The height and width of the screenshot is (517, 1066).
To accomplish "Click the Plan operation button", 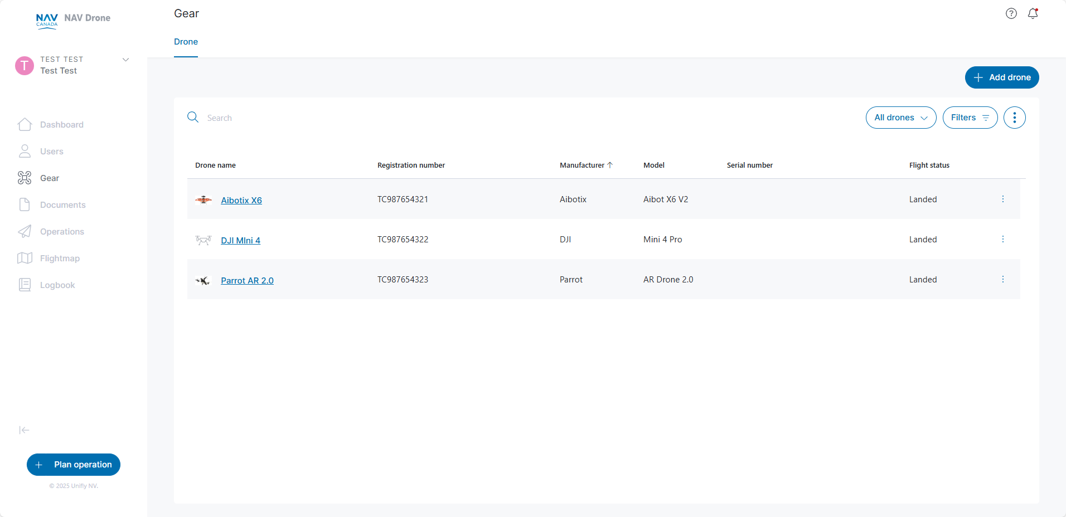I will pos(74,465).
